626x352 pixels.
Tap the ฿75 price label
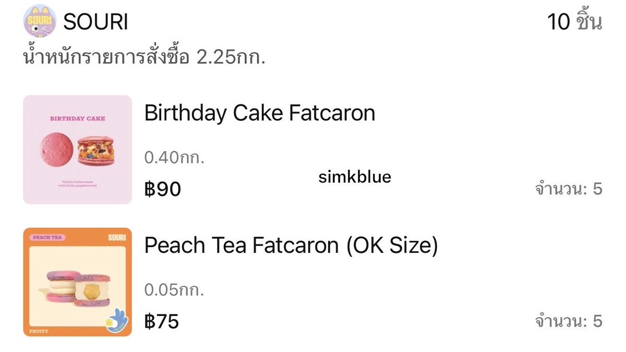coord(162,321)
